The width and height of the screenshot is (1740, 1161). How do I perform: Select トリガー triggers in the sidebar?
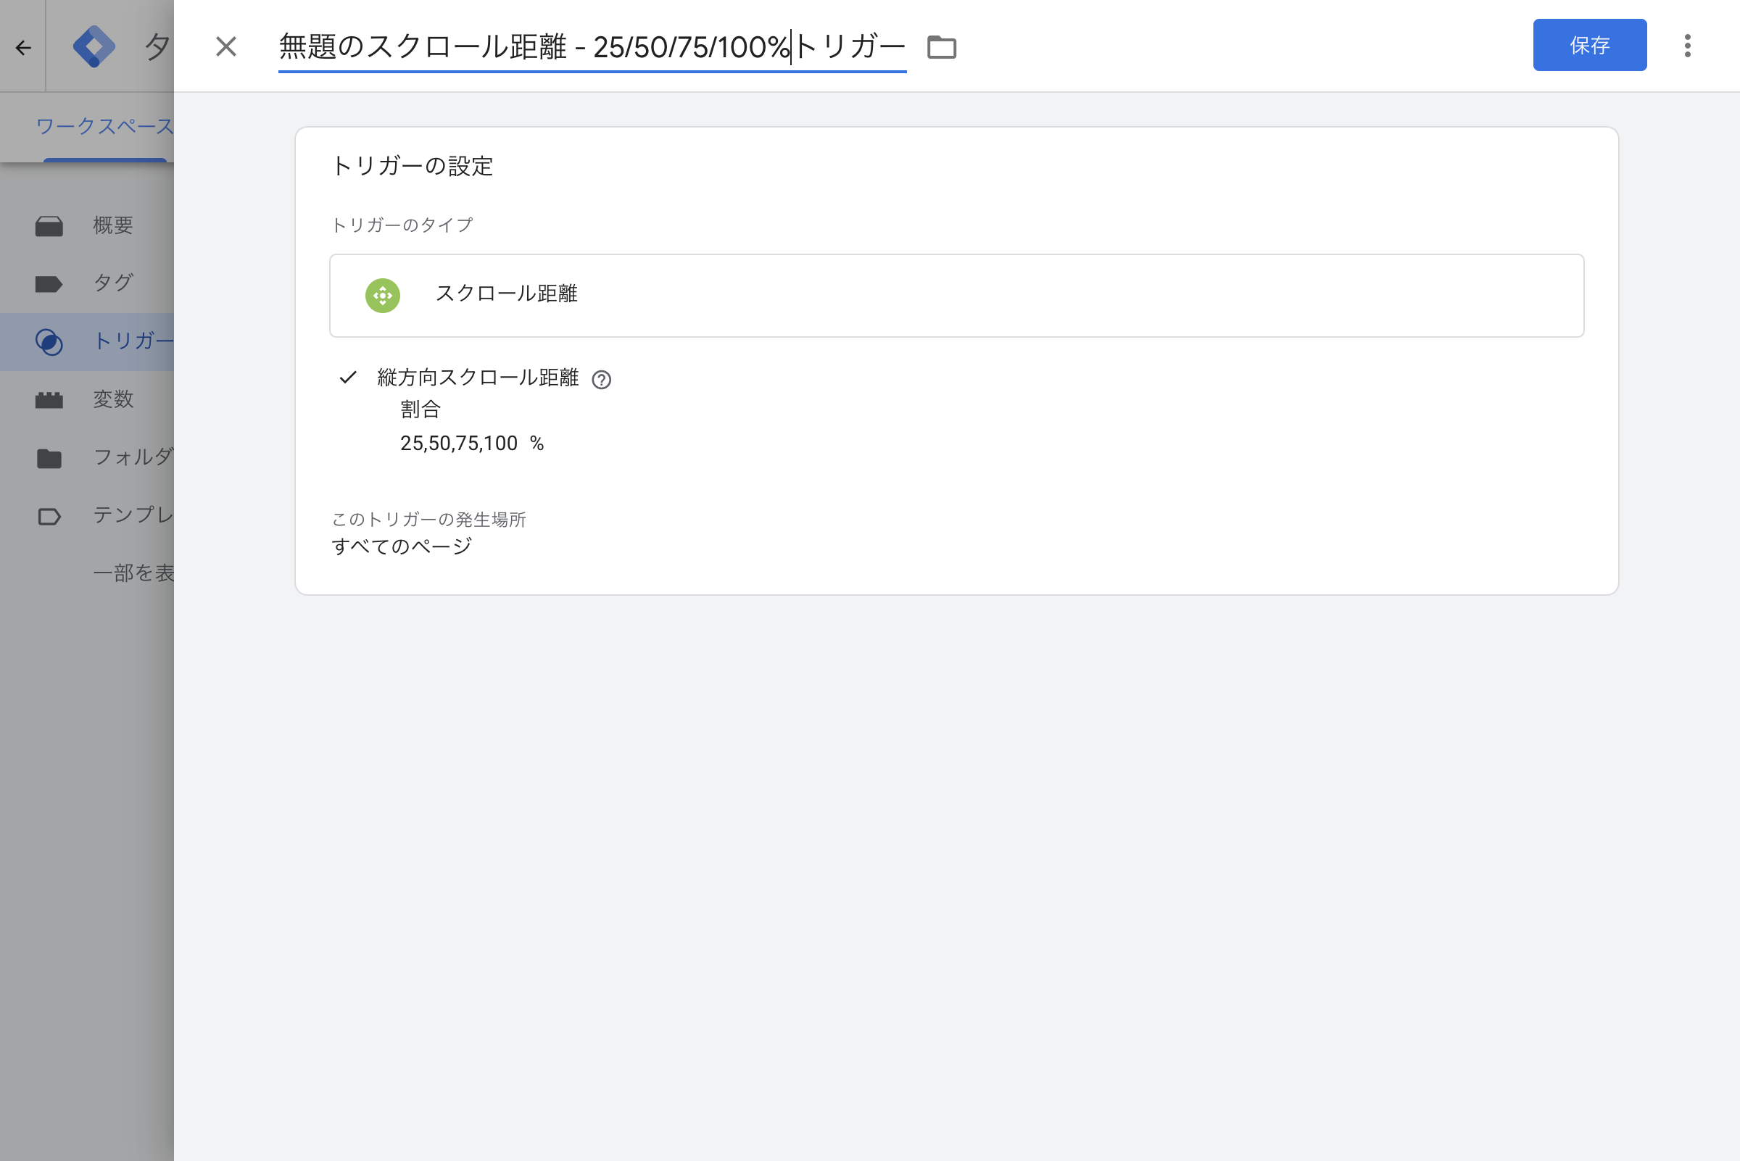coord(87,341)
